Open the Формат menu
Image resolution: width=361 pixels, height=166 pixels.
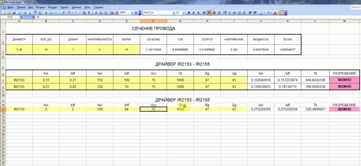(x=52, y=7)
